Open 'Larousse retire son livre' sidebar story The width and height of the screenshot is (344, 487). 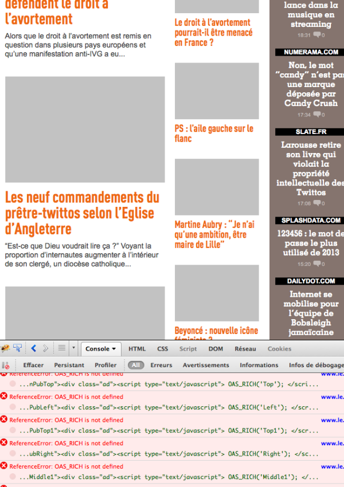point(311,168)
